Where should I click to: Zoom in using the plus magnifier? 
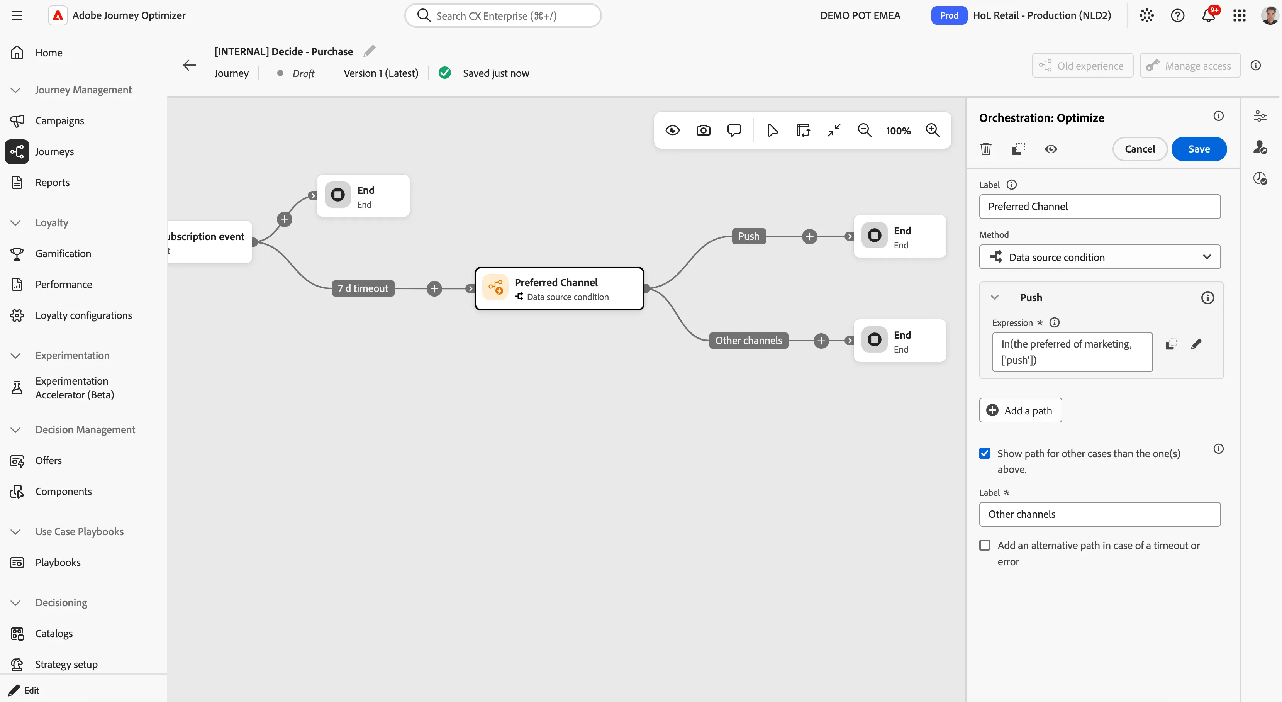[x=933, y=131]
